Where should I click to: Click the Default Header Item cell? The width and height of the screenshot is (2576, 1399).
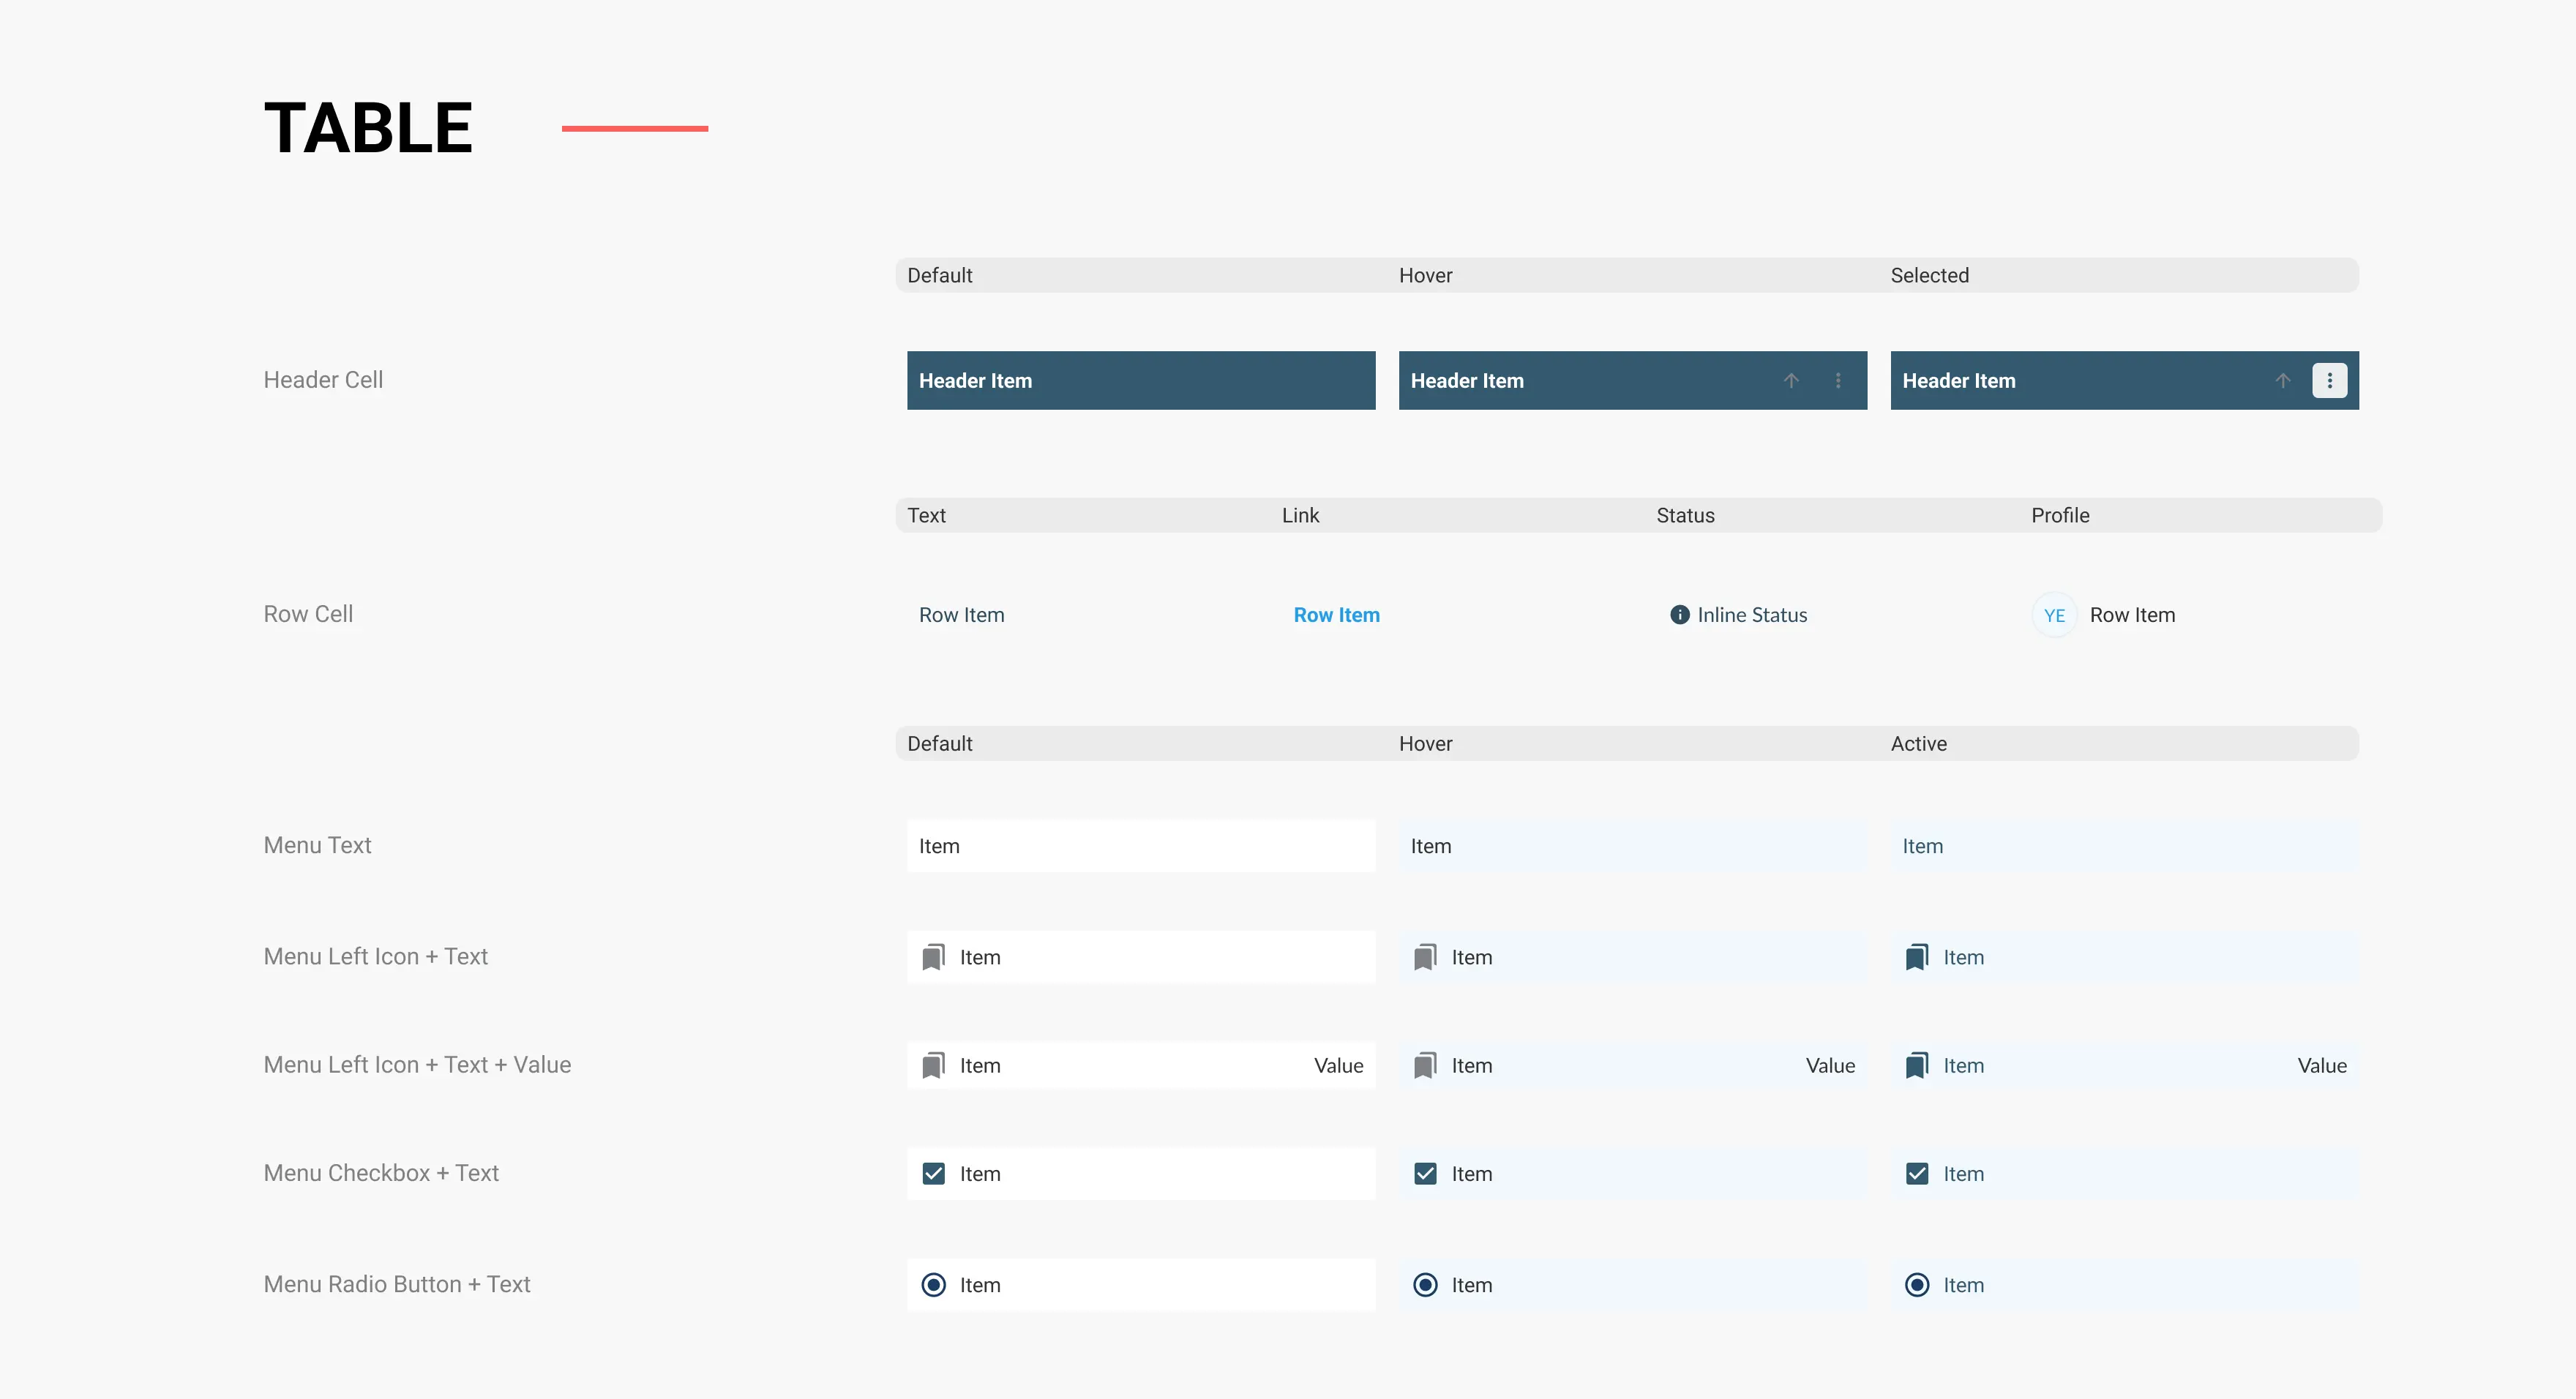click(x=1140, y=380)
